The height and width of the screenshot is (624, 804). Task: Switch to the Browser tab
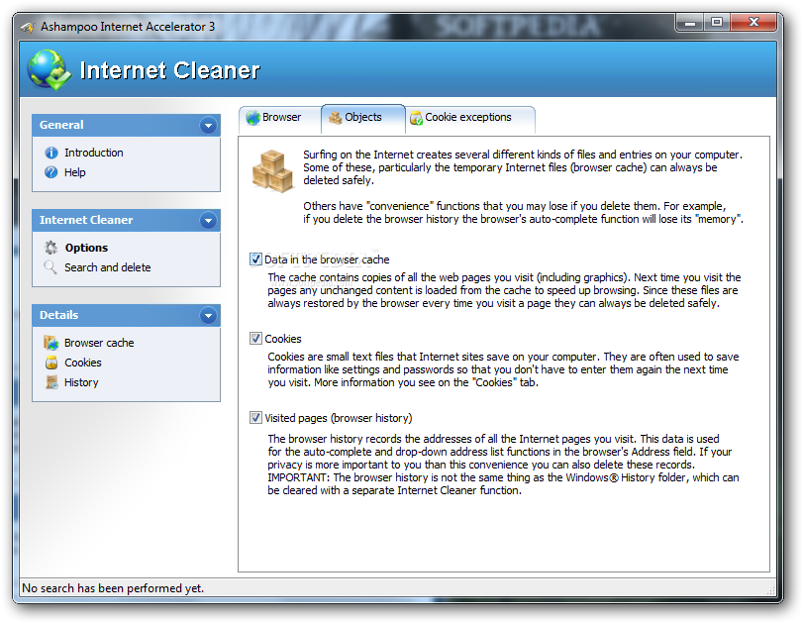point(279,120)
